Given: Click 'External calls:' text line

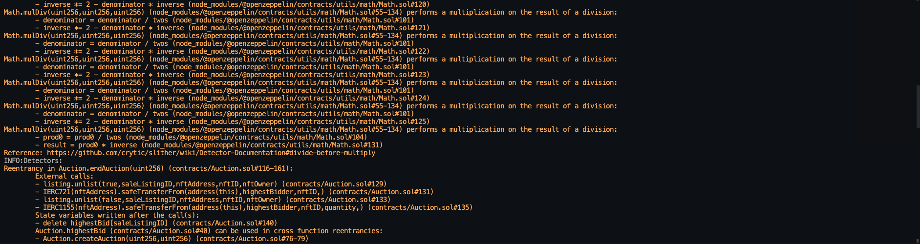Looking at the screenshot, I should click(64, 176).
